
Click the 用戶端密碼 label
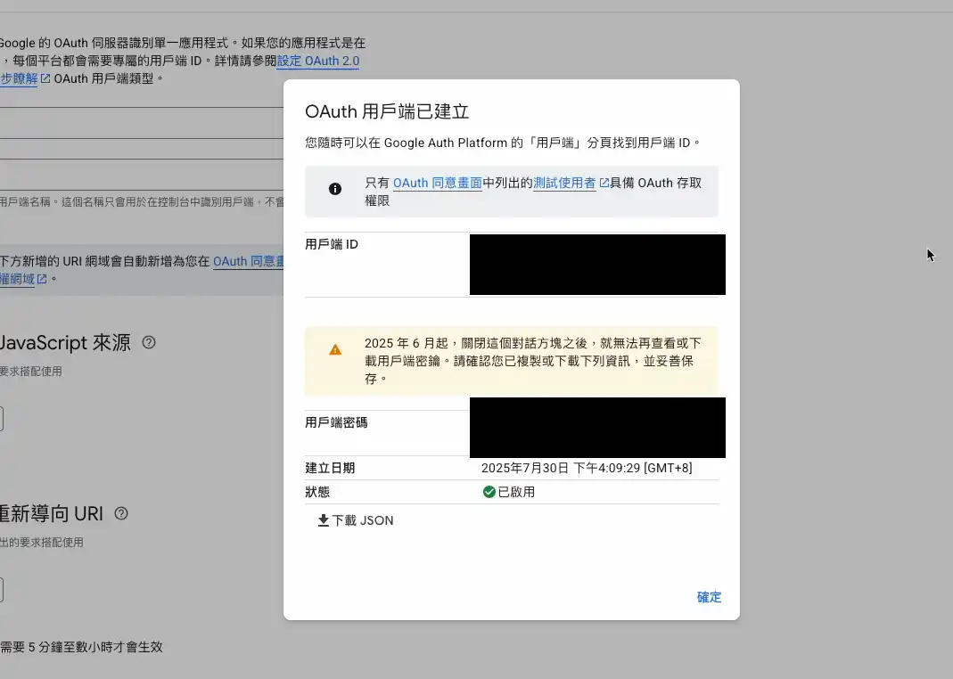(336, 422)
